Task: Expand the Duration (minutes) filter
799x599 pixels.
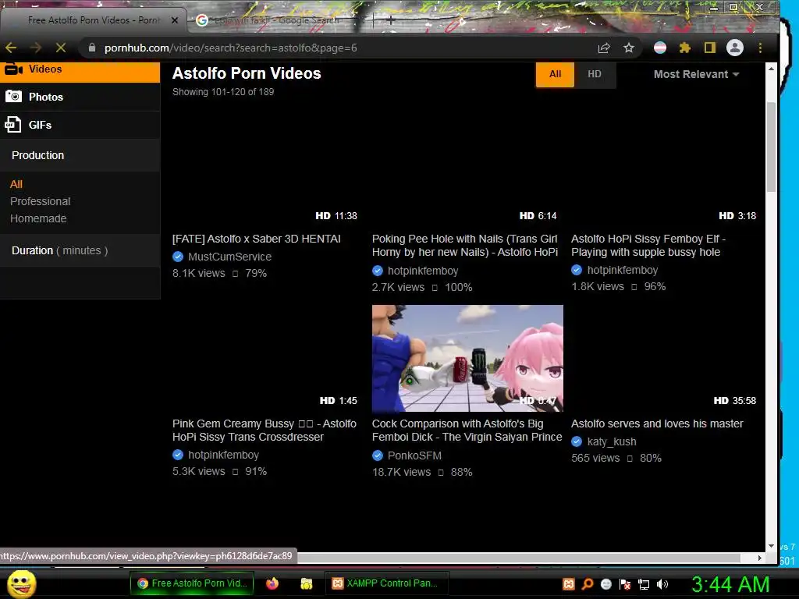Action: point(80,250)
